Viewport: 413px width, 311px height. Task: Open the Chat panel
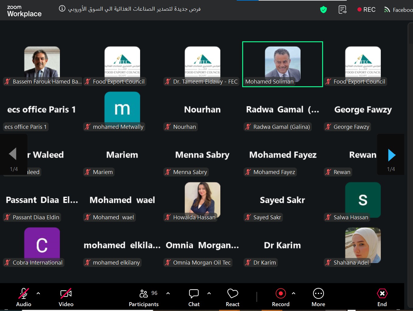click(194, 297)
